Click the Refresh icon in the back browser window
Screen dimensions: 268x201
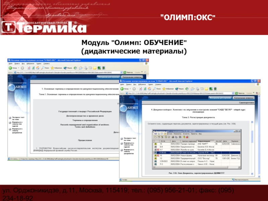click(33, 68)
